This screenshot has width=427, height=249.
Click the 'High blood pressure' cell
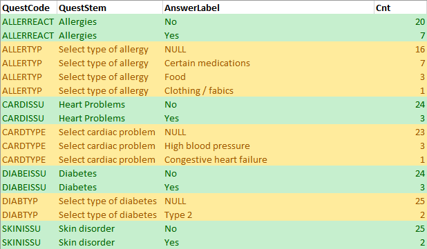tap(268, 146)
